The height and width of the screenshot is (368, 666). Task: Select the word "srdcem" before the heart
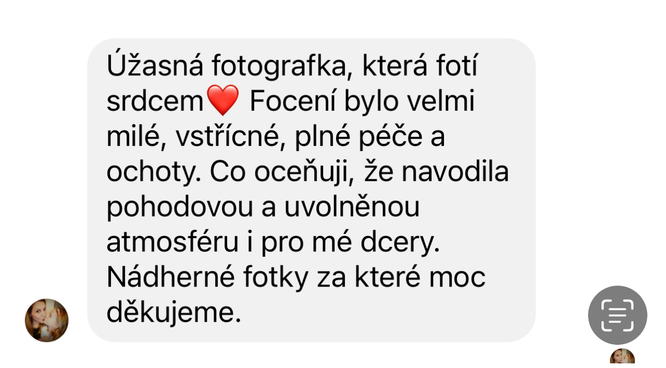click(x=156, y=102)
